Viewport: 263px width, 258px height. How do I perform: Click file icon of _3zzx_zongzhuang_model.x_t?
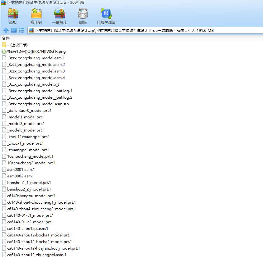(4, 84)
